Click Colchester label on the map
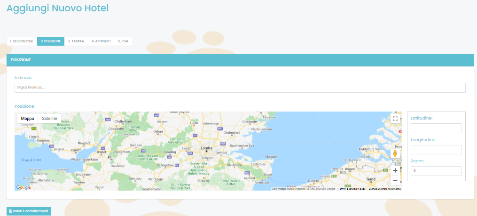 (x=250, y=122)
